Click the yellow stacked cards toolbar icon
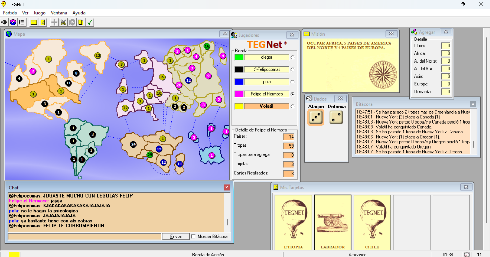The image size is (490, 257). click(81, 22)
